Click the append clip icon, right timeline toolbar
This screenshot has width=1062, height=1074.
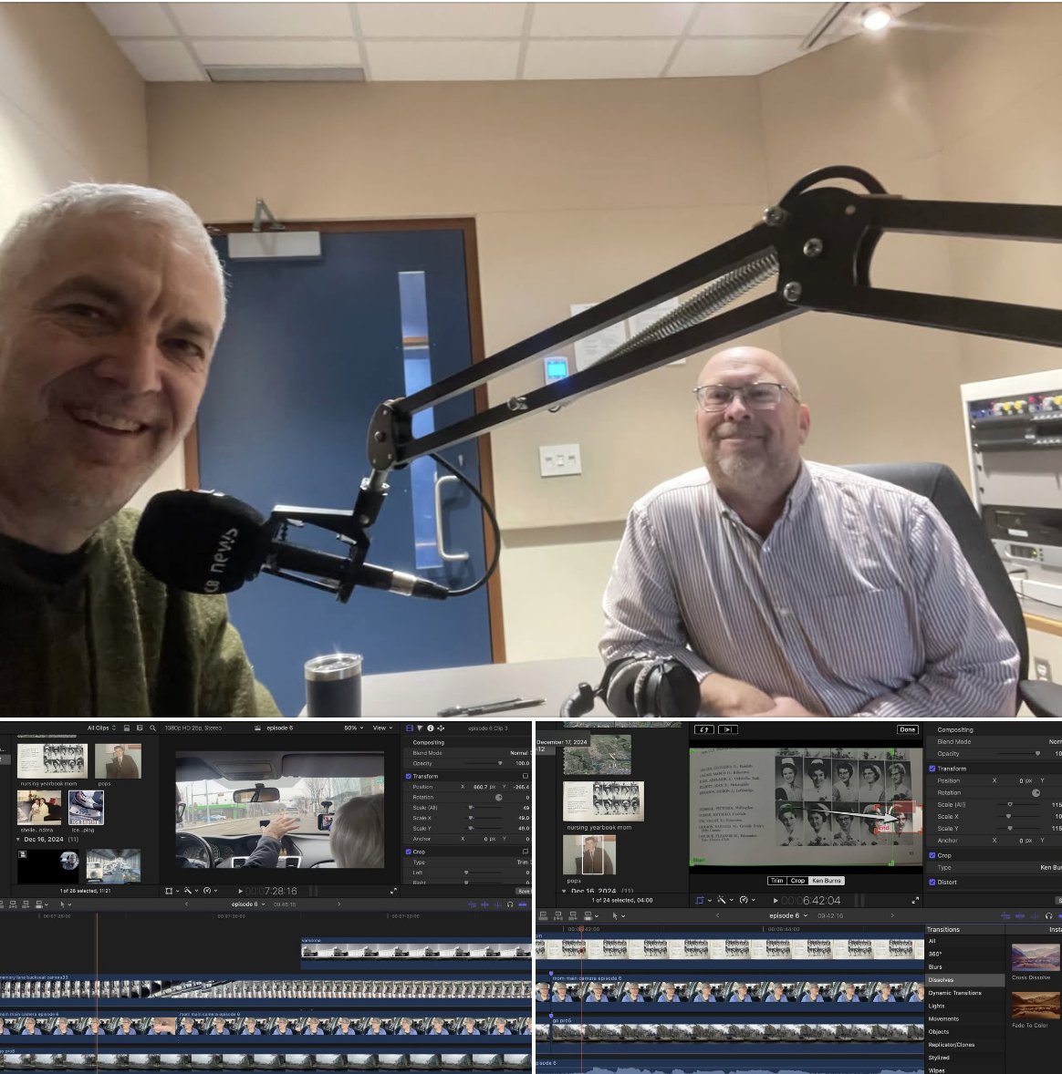(x=572, y=915)
